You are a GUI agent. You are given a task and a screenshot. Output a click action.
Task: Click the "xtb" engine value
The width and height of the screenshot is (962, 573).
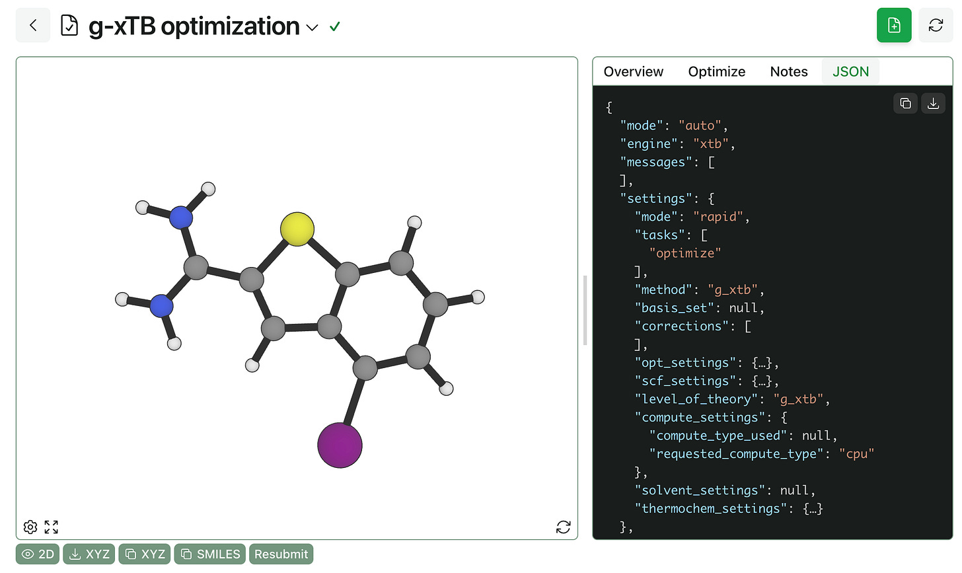click(710, 144)
